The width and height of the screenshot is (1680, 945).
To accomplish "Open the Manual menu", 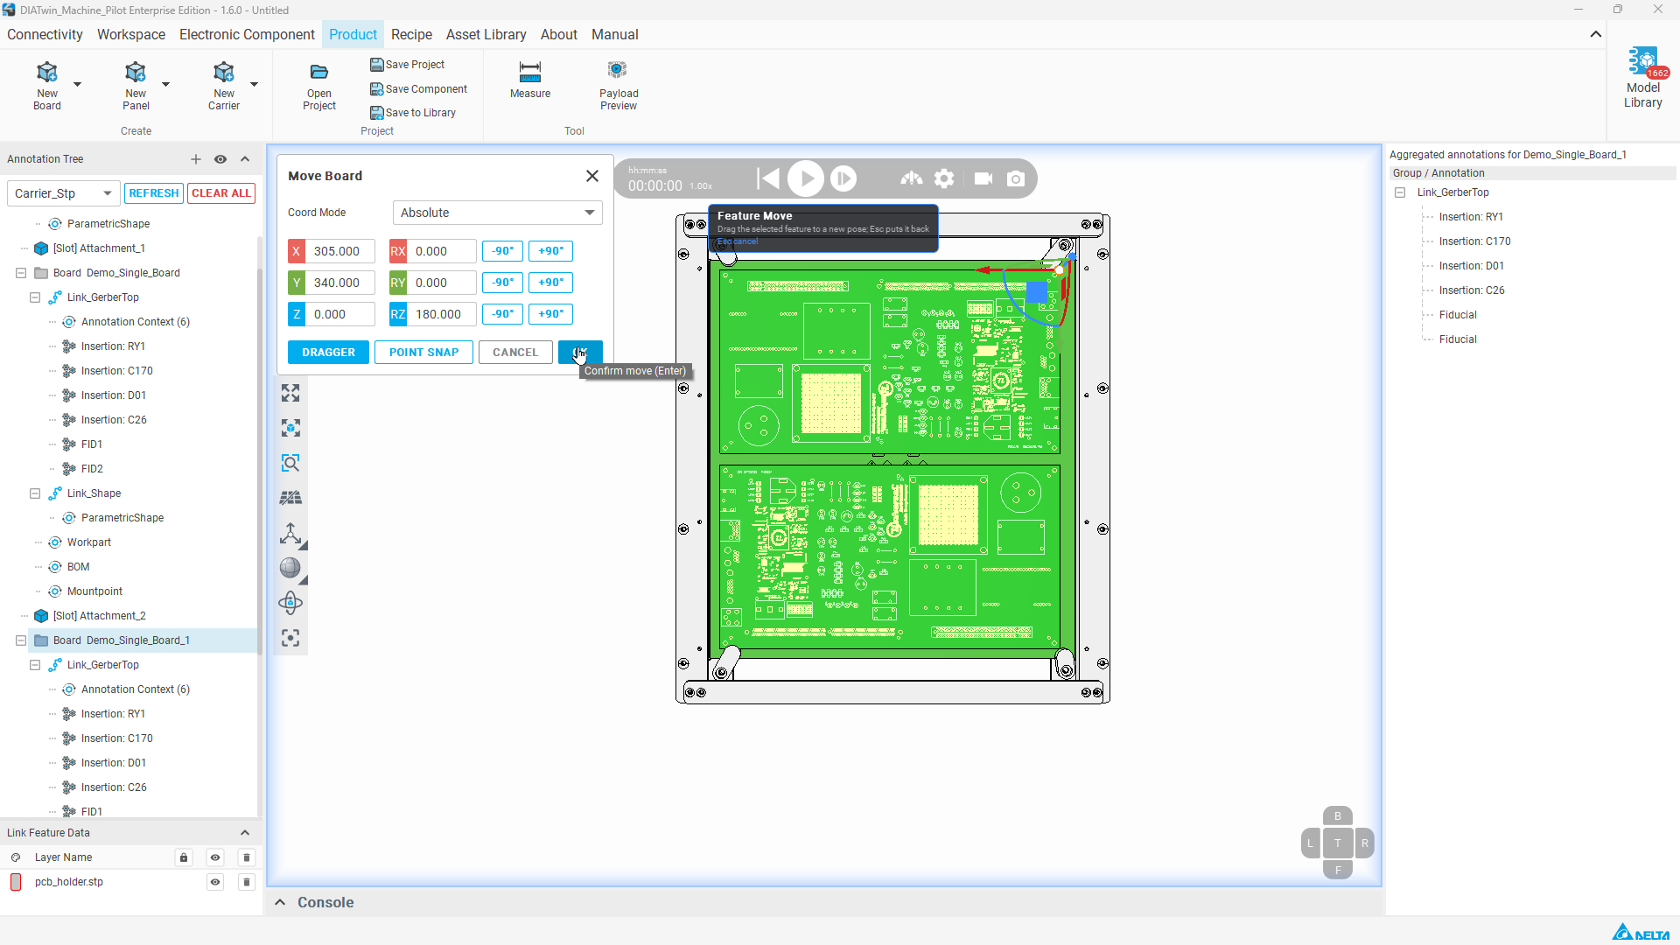I will click(x=614, y=34).
